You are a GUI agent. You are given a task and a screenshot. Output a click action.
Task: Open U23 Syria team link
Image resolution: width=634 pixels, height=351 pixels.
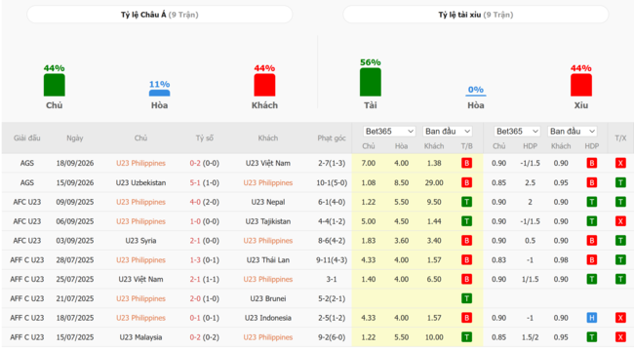[x=140, y=241]
